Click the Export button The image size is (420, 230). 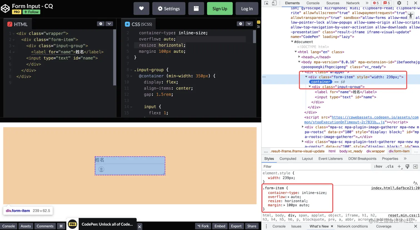point(236,226)
